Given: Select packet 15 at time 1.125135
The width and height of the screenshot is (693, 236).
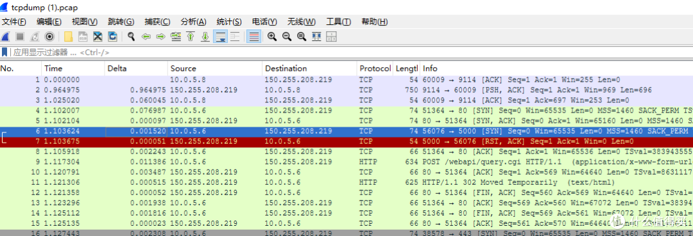Looking at the screenshot, I should coord(346,223).
